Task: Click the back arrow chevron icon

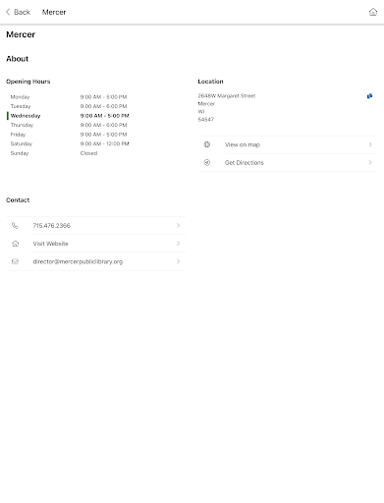Action: pyautogui.click(x=8, y=12)
